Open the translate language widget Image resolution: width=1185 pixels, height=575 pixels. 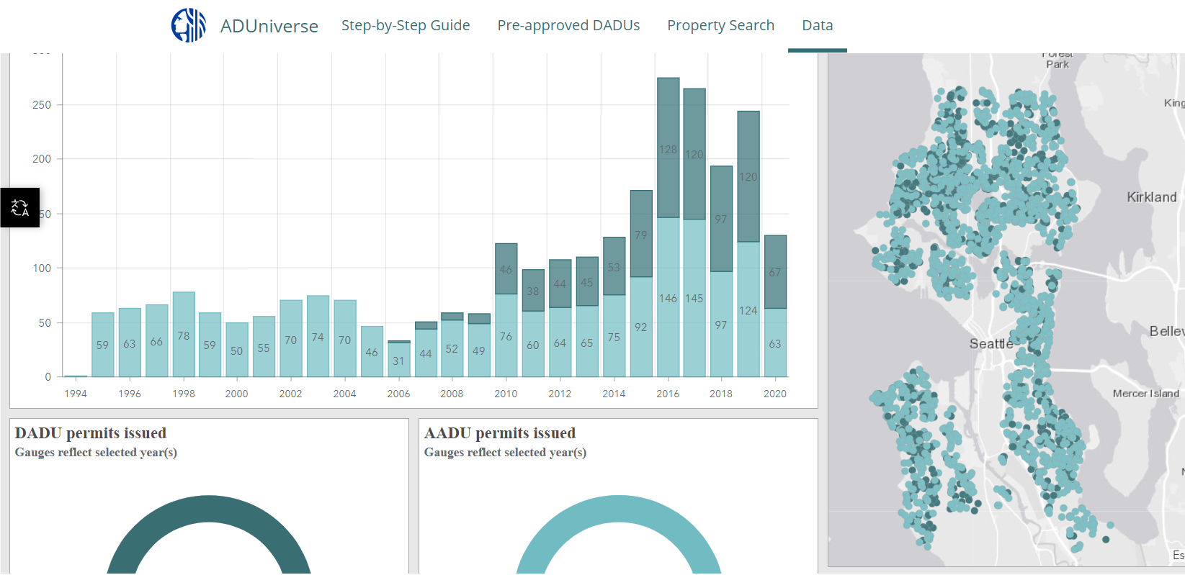[x=19, y=208]
